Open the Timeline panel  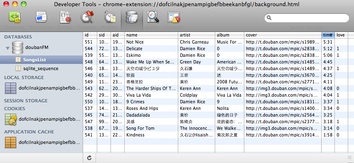click(87, 20)
